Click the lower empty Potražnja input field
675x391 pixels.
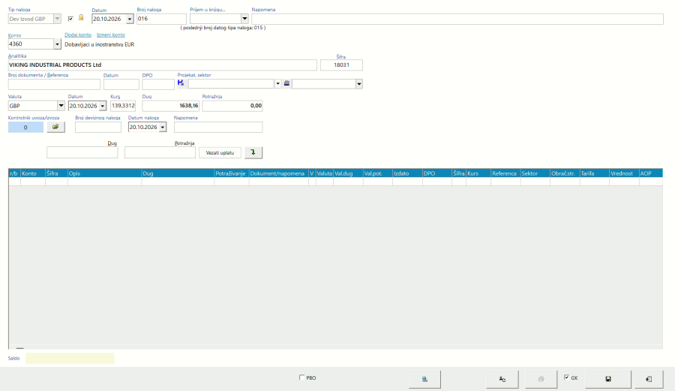point(160,152)
